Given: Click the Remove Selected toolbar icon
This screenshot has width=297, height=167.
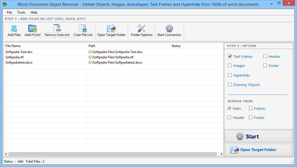Looking at the screenshot, I should click(57, 28).
